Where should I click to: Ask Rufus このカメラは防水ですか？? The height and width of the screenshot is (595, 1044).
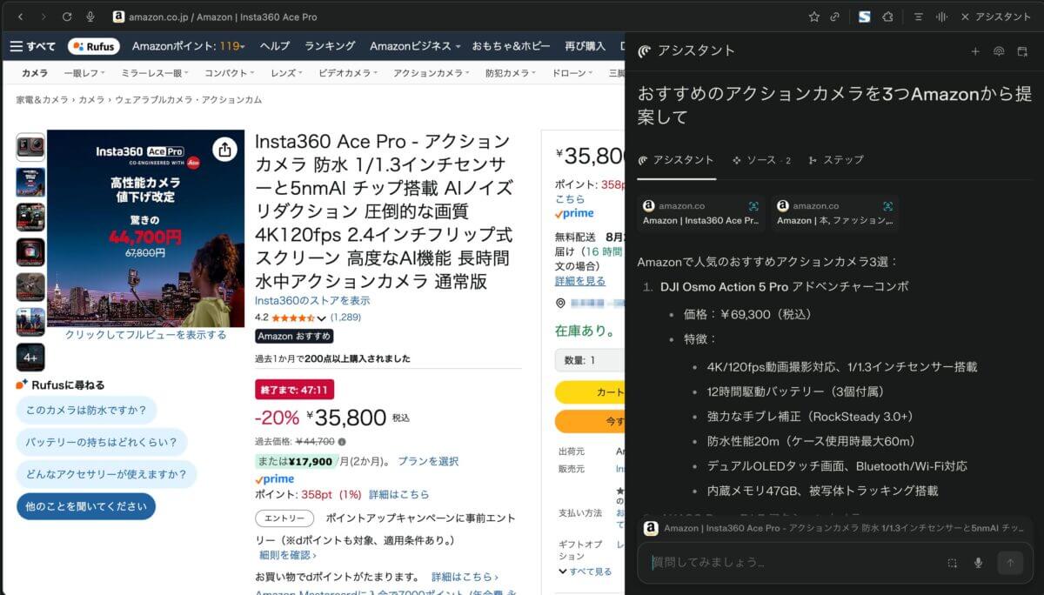click(x=86, y=410)
